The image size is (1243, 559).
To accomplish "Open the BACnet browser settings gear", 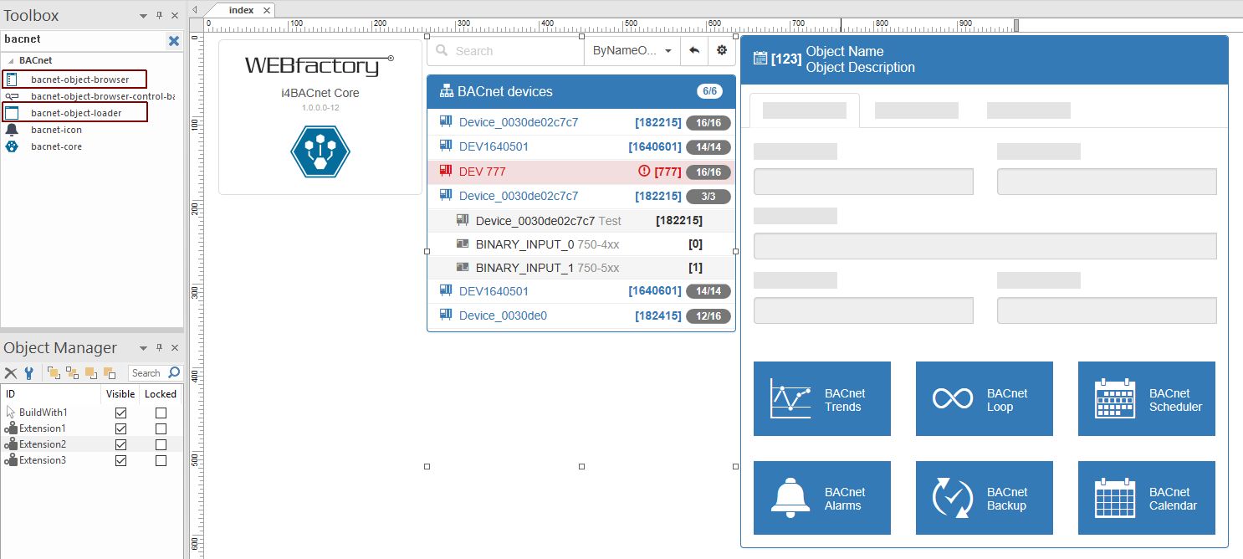I will click(721, 50).
